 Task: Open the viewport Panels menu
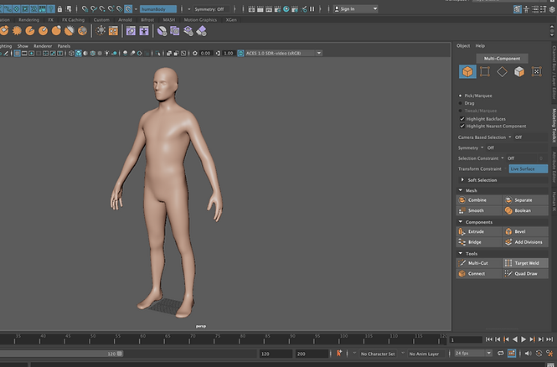coord(64,46)
